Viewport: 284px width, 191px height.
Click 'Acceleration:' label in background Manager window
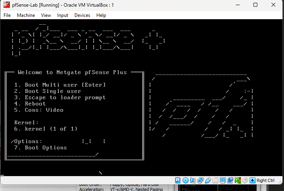coord(91,189)
